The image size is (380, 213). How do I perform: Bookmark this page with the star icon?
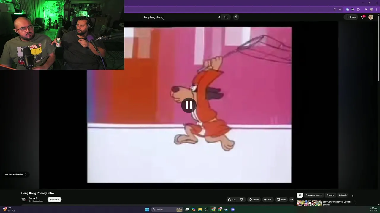pos(340,9)
